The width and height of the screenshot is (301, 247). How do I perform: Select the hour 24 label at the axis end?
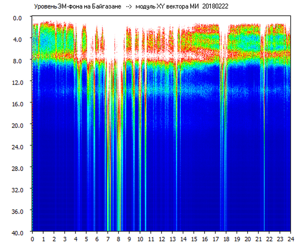tap(290, 239)
